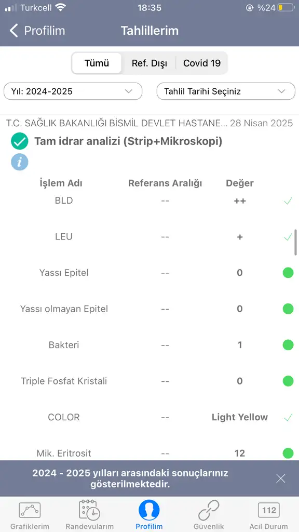Open the Güvenlik chain link icon
299x532 pixels.
coord(209,510)
